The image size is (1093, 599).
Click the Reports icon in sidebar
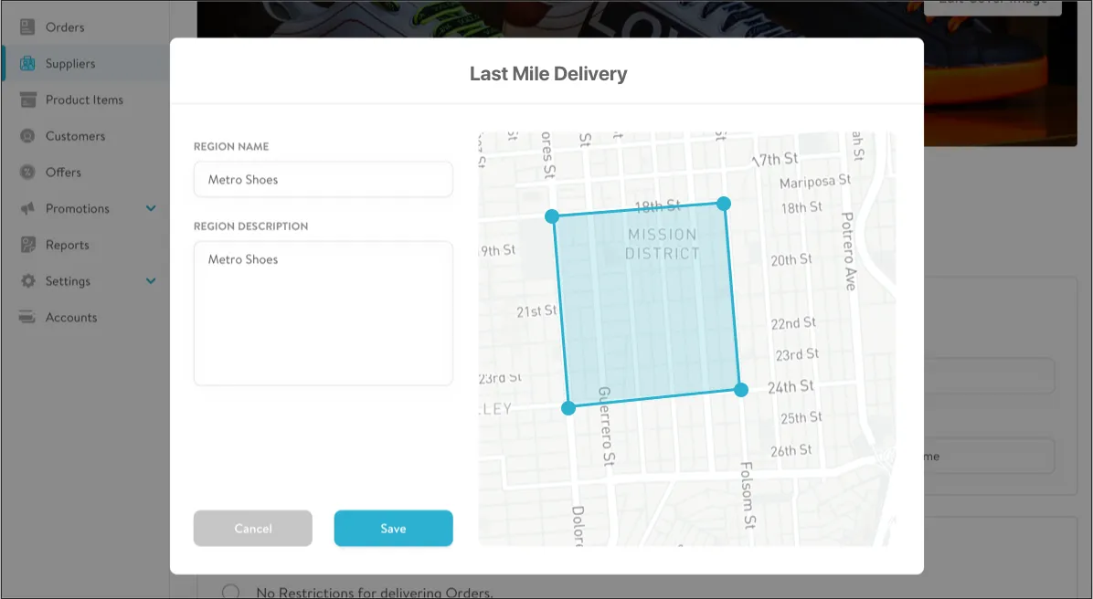pyautogui.click(x=28, y=245)
